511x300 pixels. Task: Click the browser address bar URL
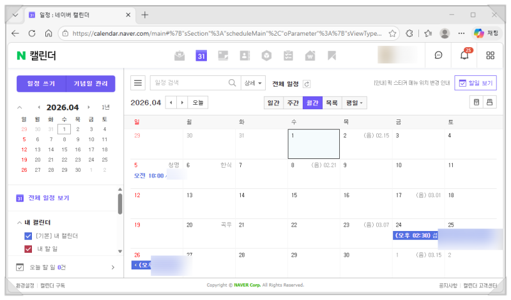pyautogui.click(x=227, y=33)
